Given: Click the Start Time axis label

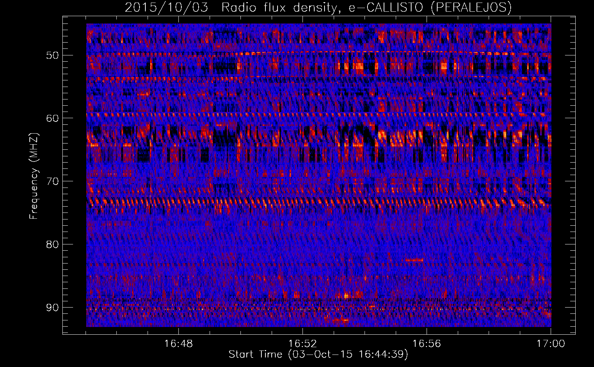Looking at the screenshot, I should point(318,355).
